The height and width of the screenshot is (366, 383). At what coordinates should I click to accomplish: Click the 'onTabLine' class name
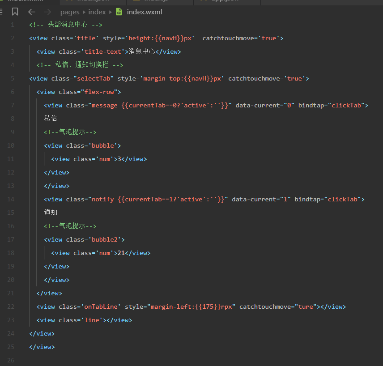click(x=101, y=306)
